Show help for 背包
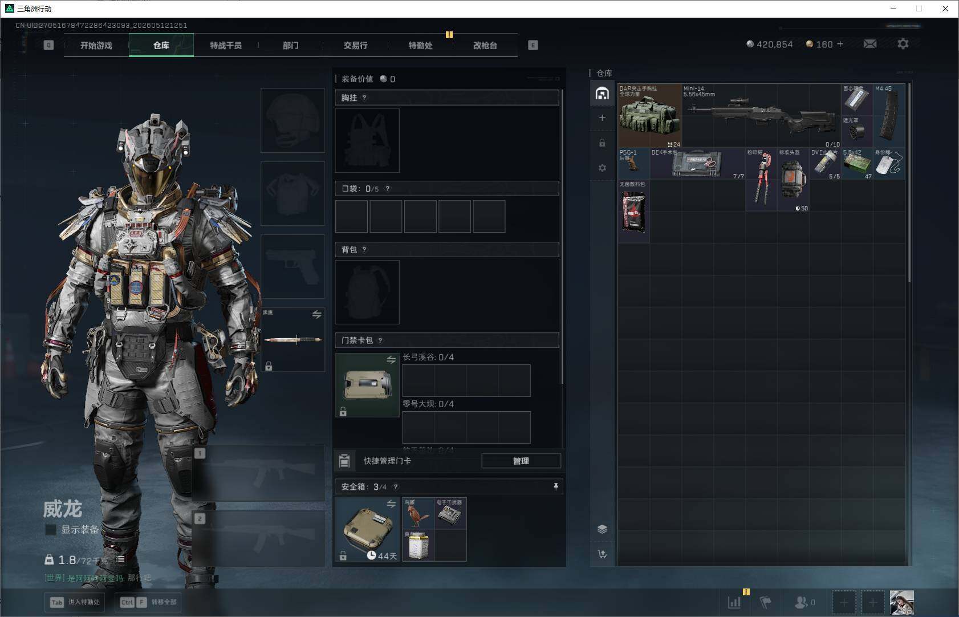The image size is (959, 617). [x=364, y=250]
